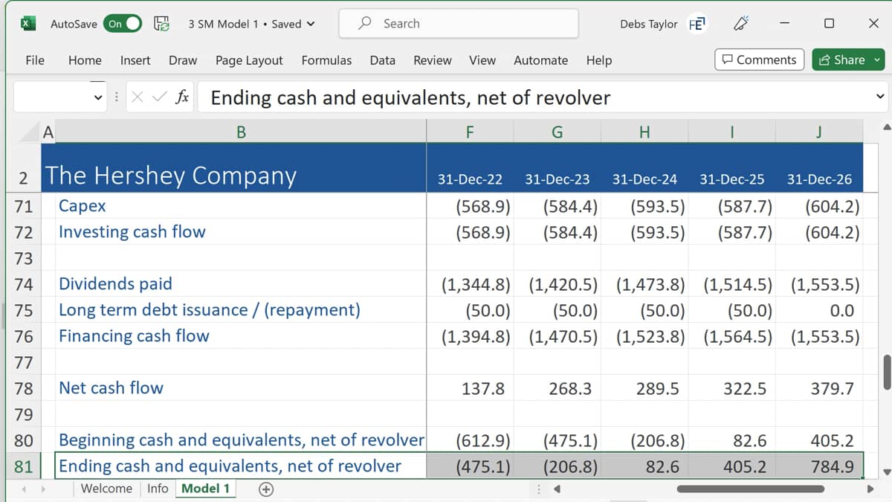Open the Automate tab
The height and width of the screenshot is (502, 892).
540,60
